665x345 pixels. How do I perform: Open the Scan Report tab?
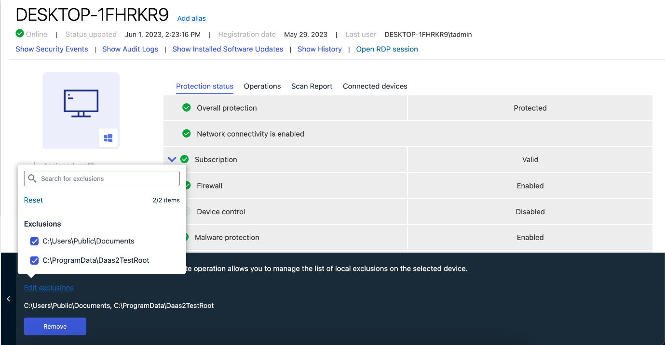tap(312, 86)
